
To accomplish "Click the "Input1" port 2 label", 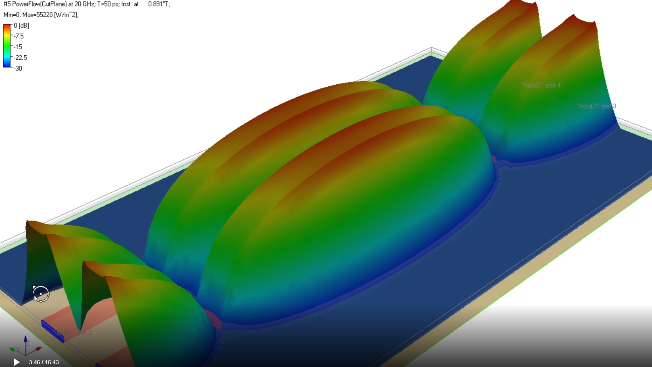I will click(x=73, y=333).
